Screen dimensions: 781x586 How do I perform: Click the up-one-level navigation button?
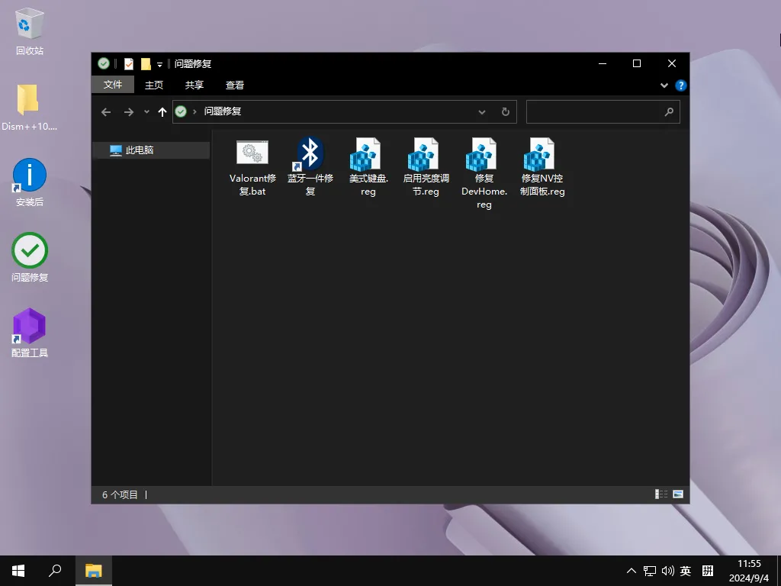[162, 111]
